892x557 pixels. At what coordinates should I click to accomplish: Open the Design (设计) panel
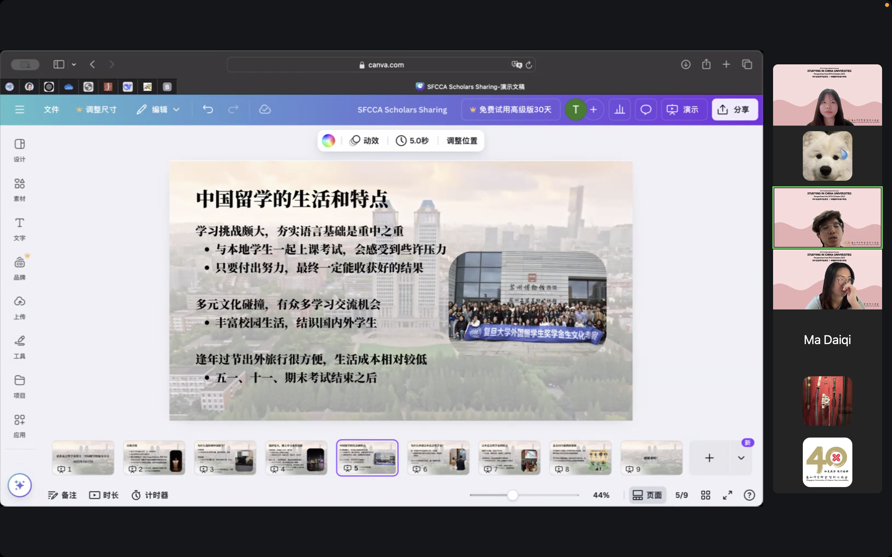(20, 150)
